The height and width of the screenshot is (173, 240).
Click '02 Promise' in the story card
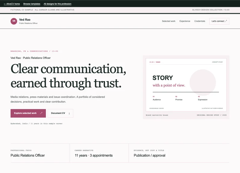click(179, 98)
